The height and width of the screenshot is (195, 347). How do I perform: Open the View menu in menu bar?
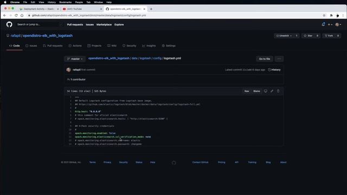click(x=41, y=2)
